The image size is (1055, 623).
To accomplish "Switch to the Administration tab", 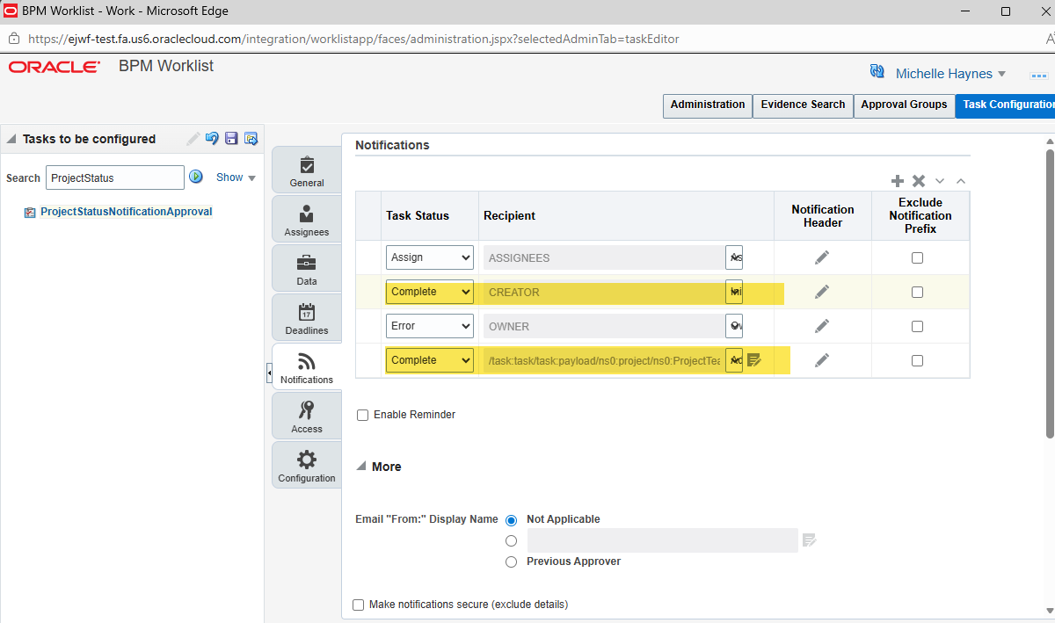I will click(x=708, y=105).
